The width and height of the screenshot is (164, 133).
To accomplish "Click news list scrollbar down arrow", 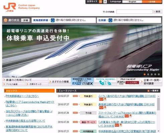I will pyautogui.click(x=158, y=131).
